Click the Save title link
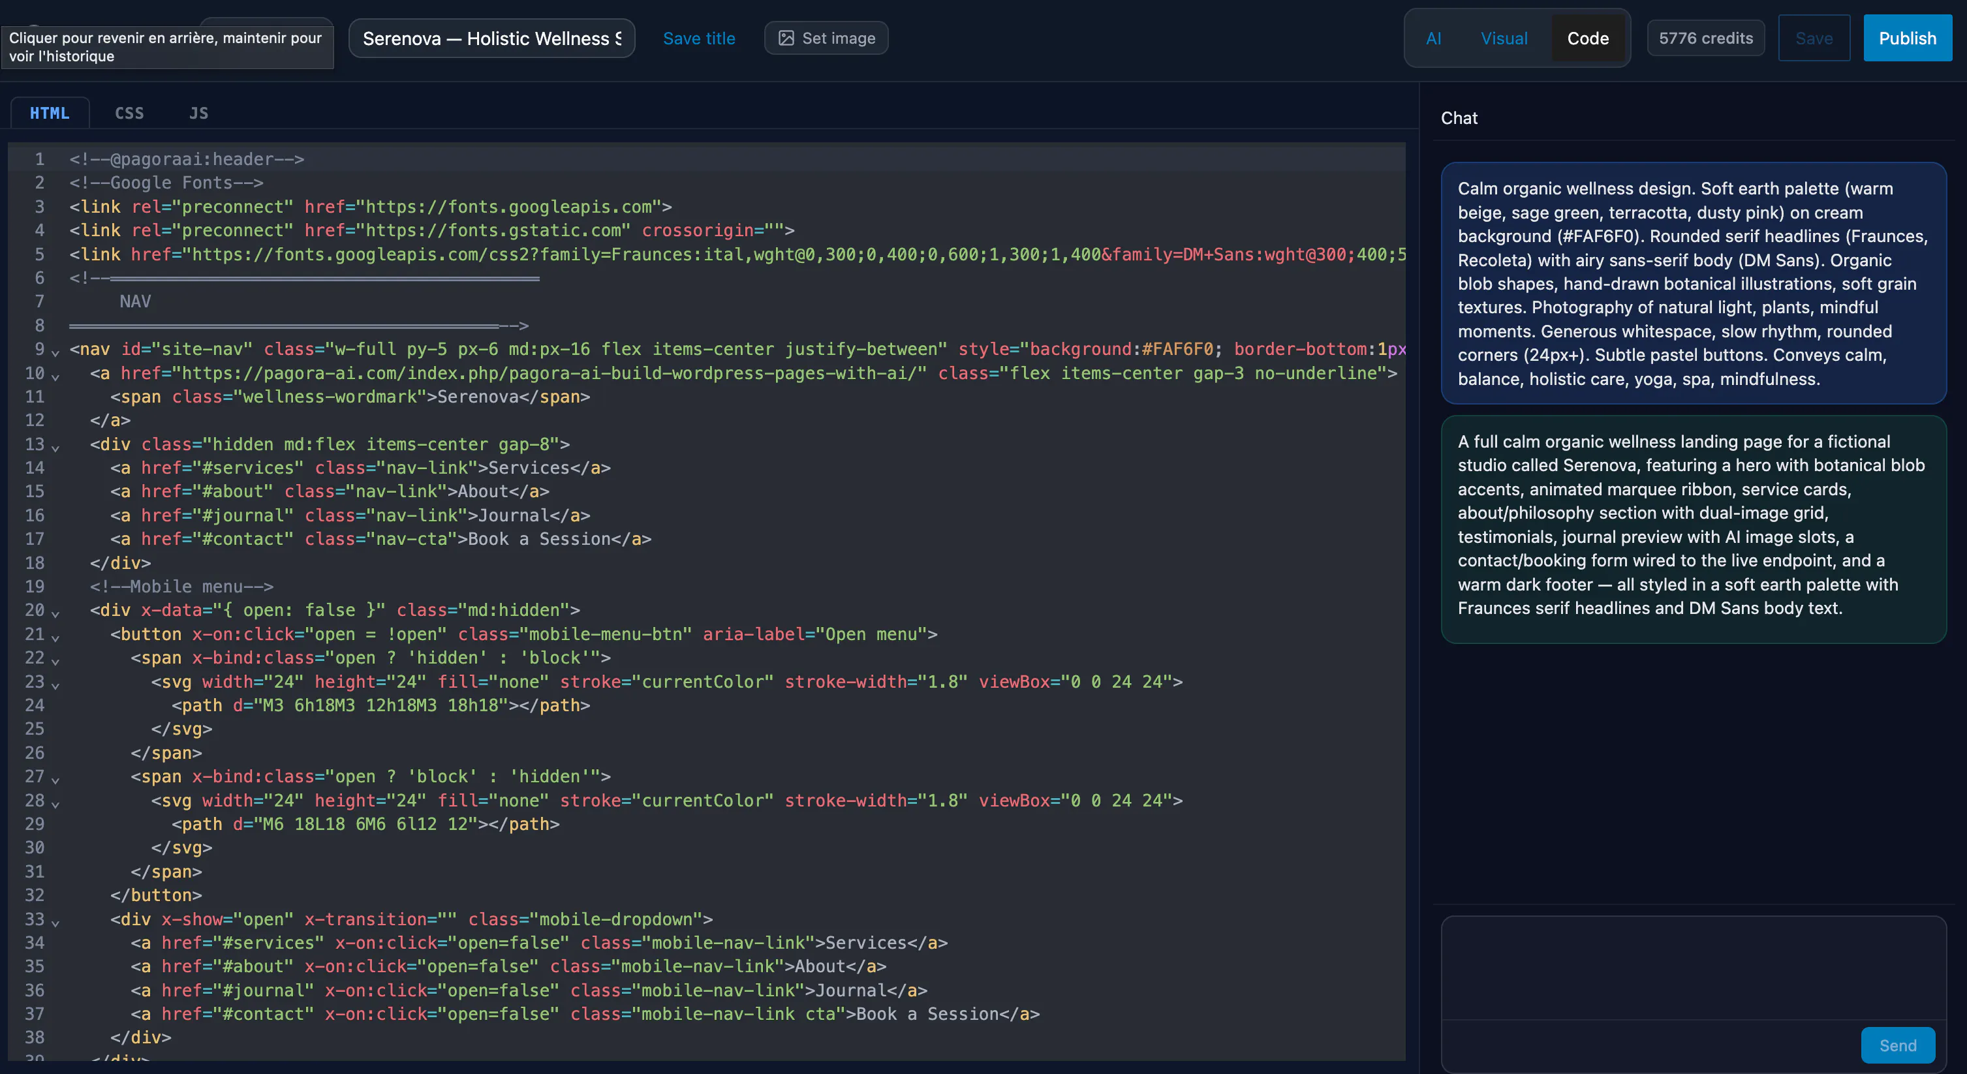 pyautogui.click(x=699, y=38)
